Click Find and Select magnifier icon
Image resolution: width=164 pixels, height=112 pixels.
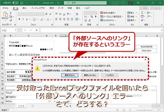[x=148, y=16]
